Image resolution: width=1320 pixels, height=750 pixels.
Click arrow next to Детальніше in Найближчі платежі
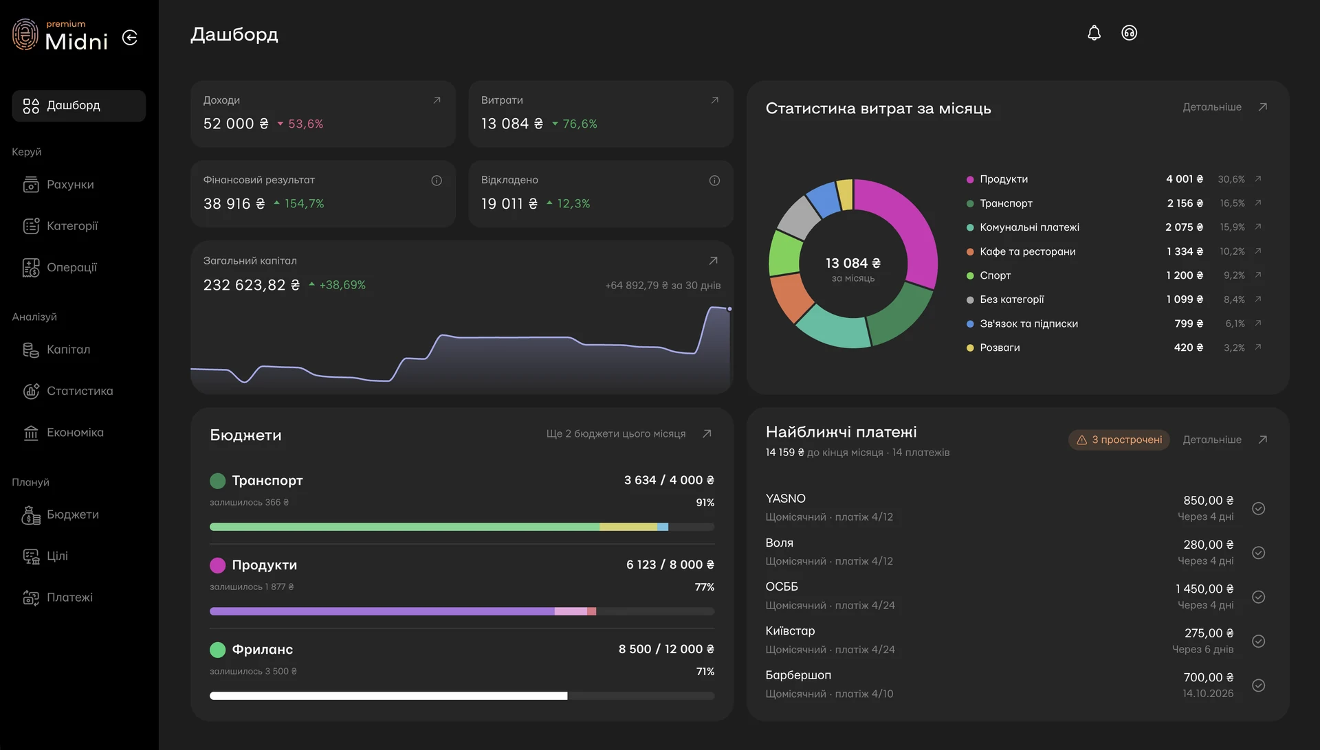pyautogui.click(x=1262, y=440)
